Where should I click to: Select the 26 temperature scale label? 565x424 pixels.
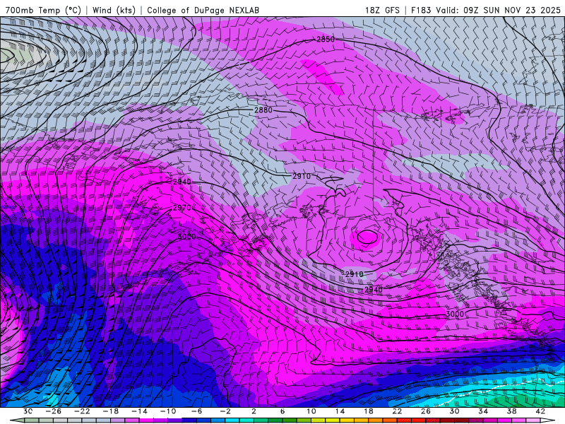[426, 411]
